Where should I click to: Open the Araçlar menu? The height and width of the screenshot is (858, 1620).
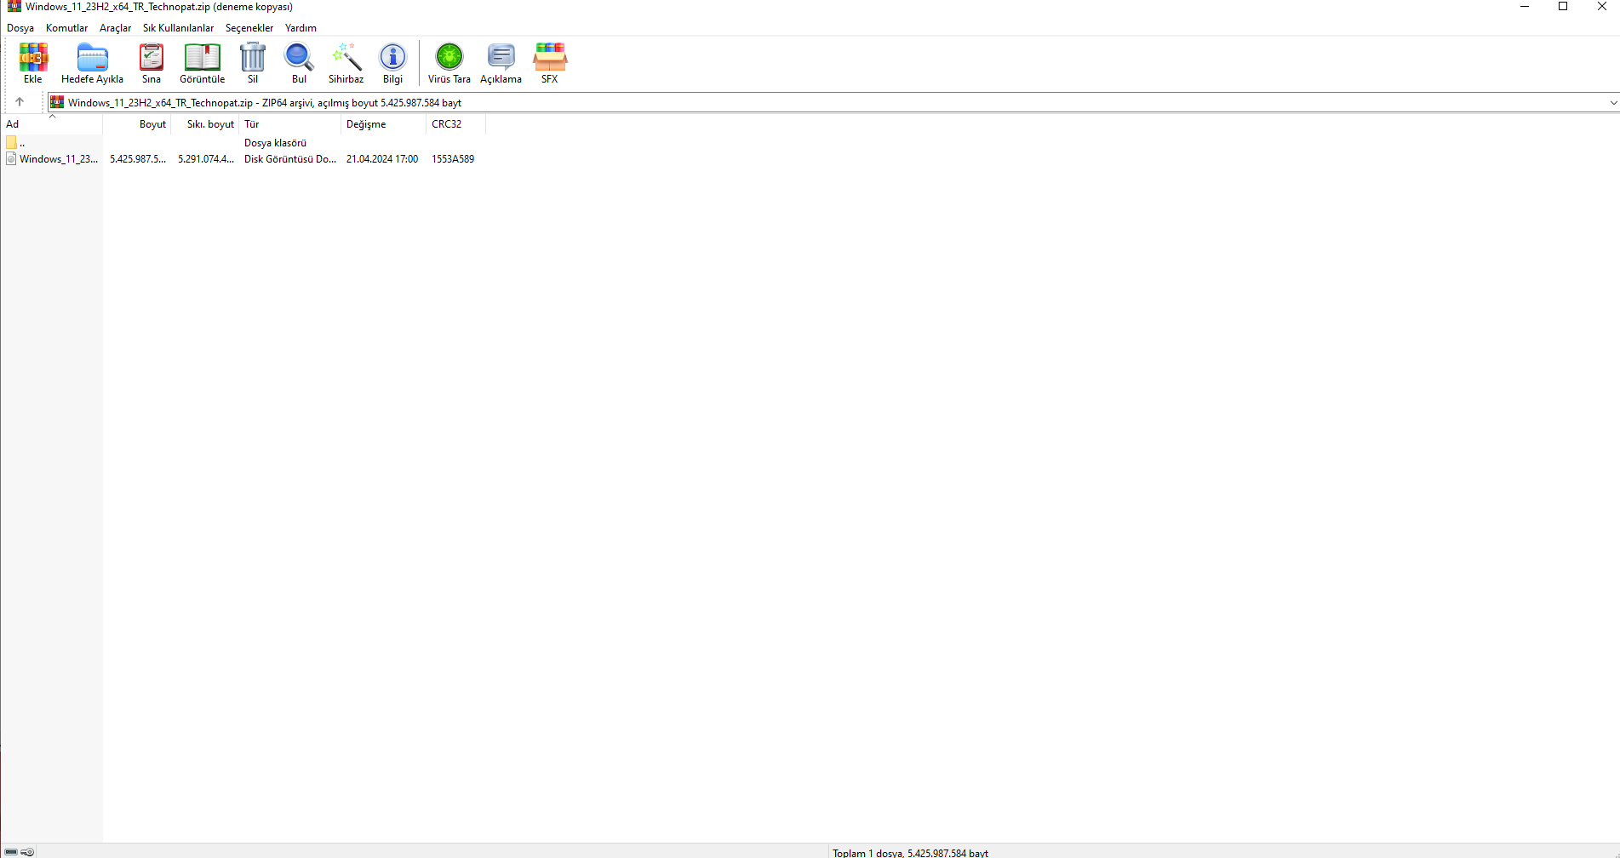[115, 28]
